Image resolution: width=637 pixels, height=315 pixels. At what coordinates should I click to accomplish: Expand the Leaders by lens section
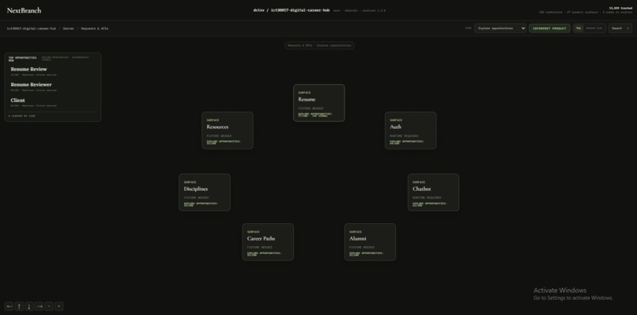click(22, 116)
